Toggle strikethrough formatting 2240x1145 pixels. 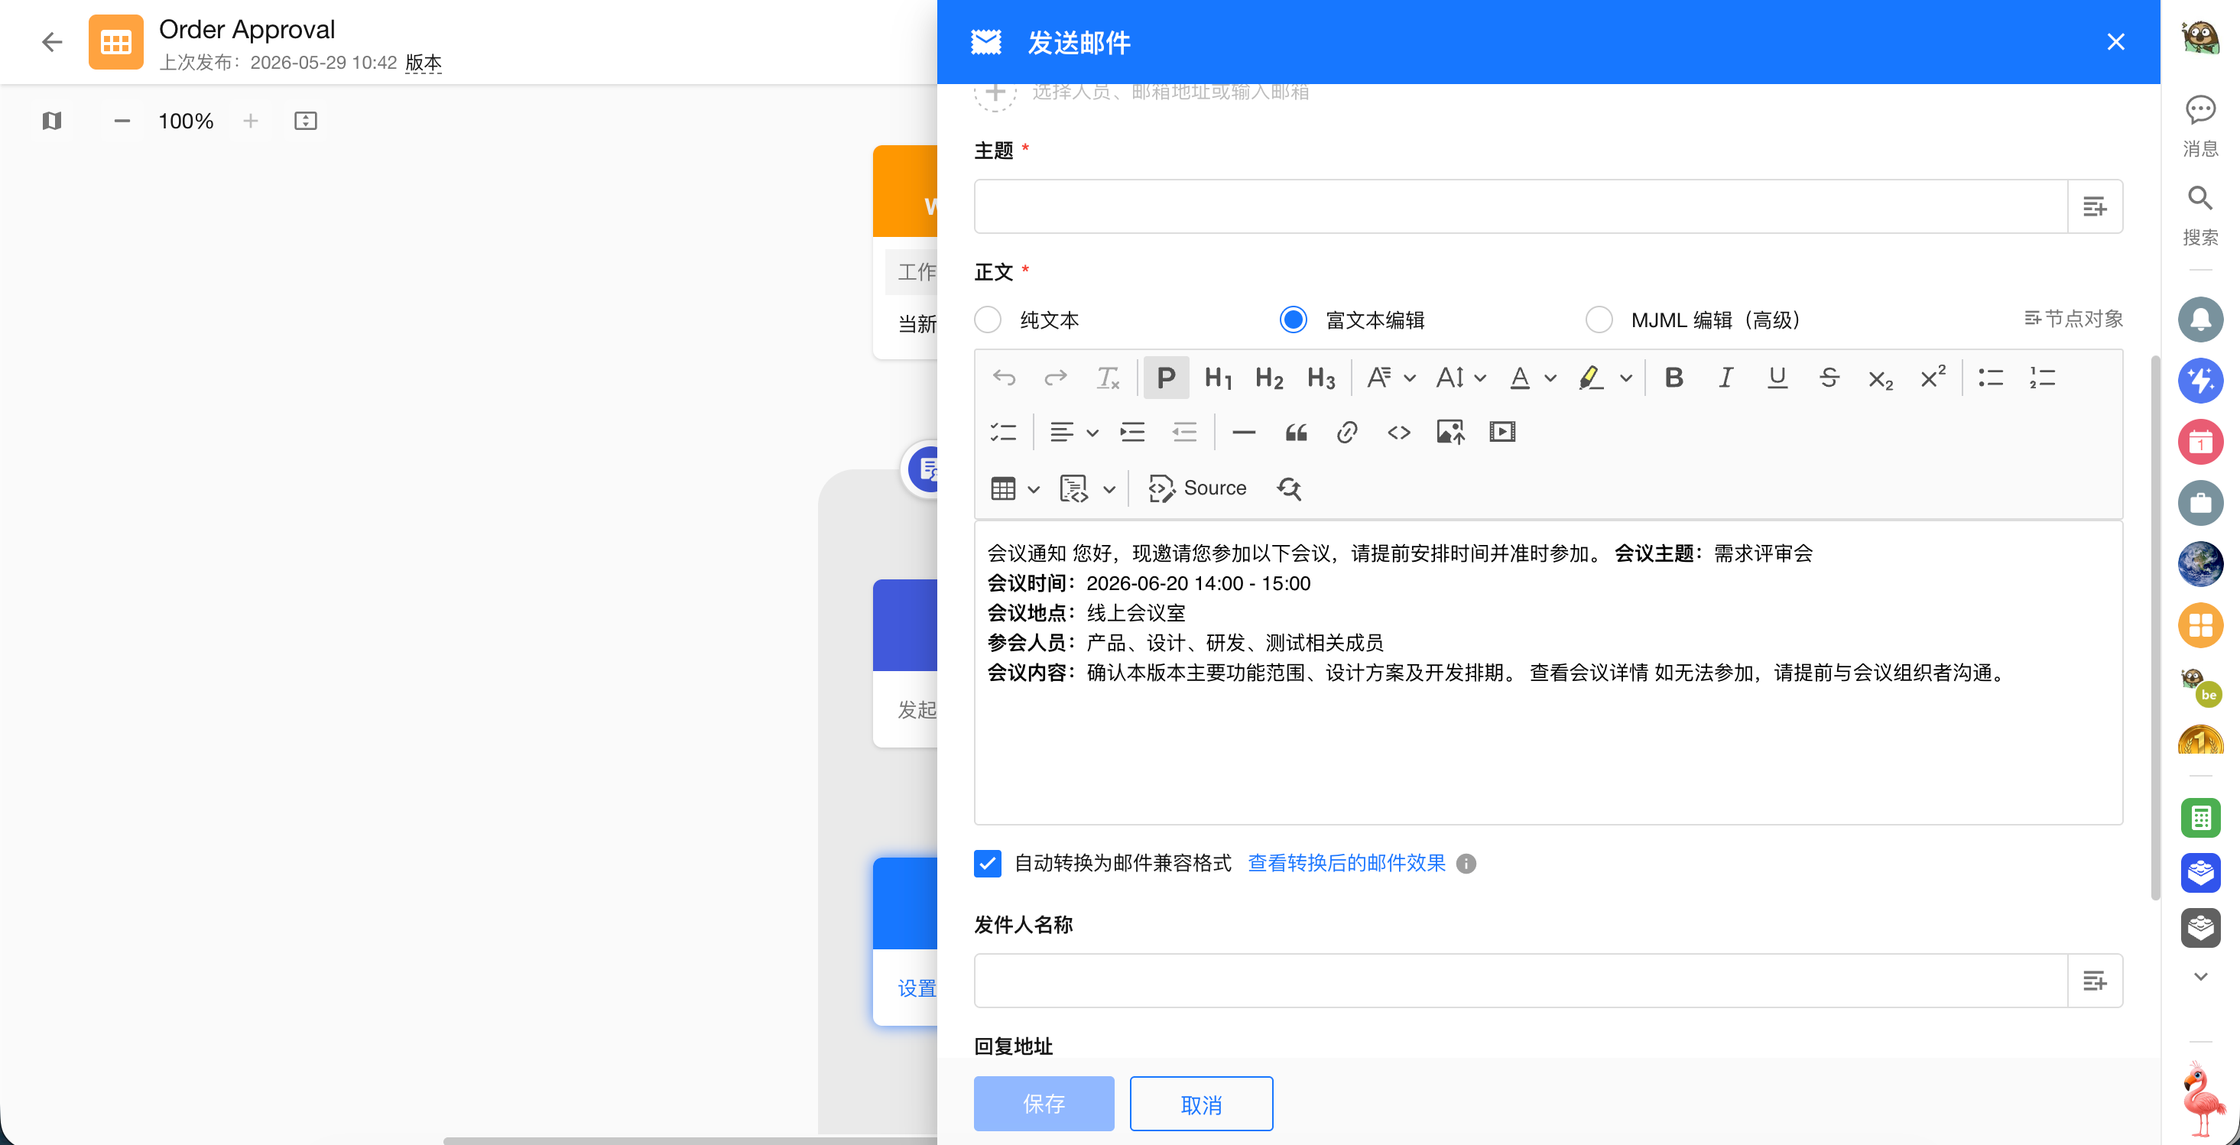point(1829,378)
